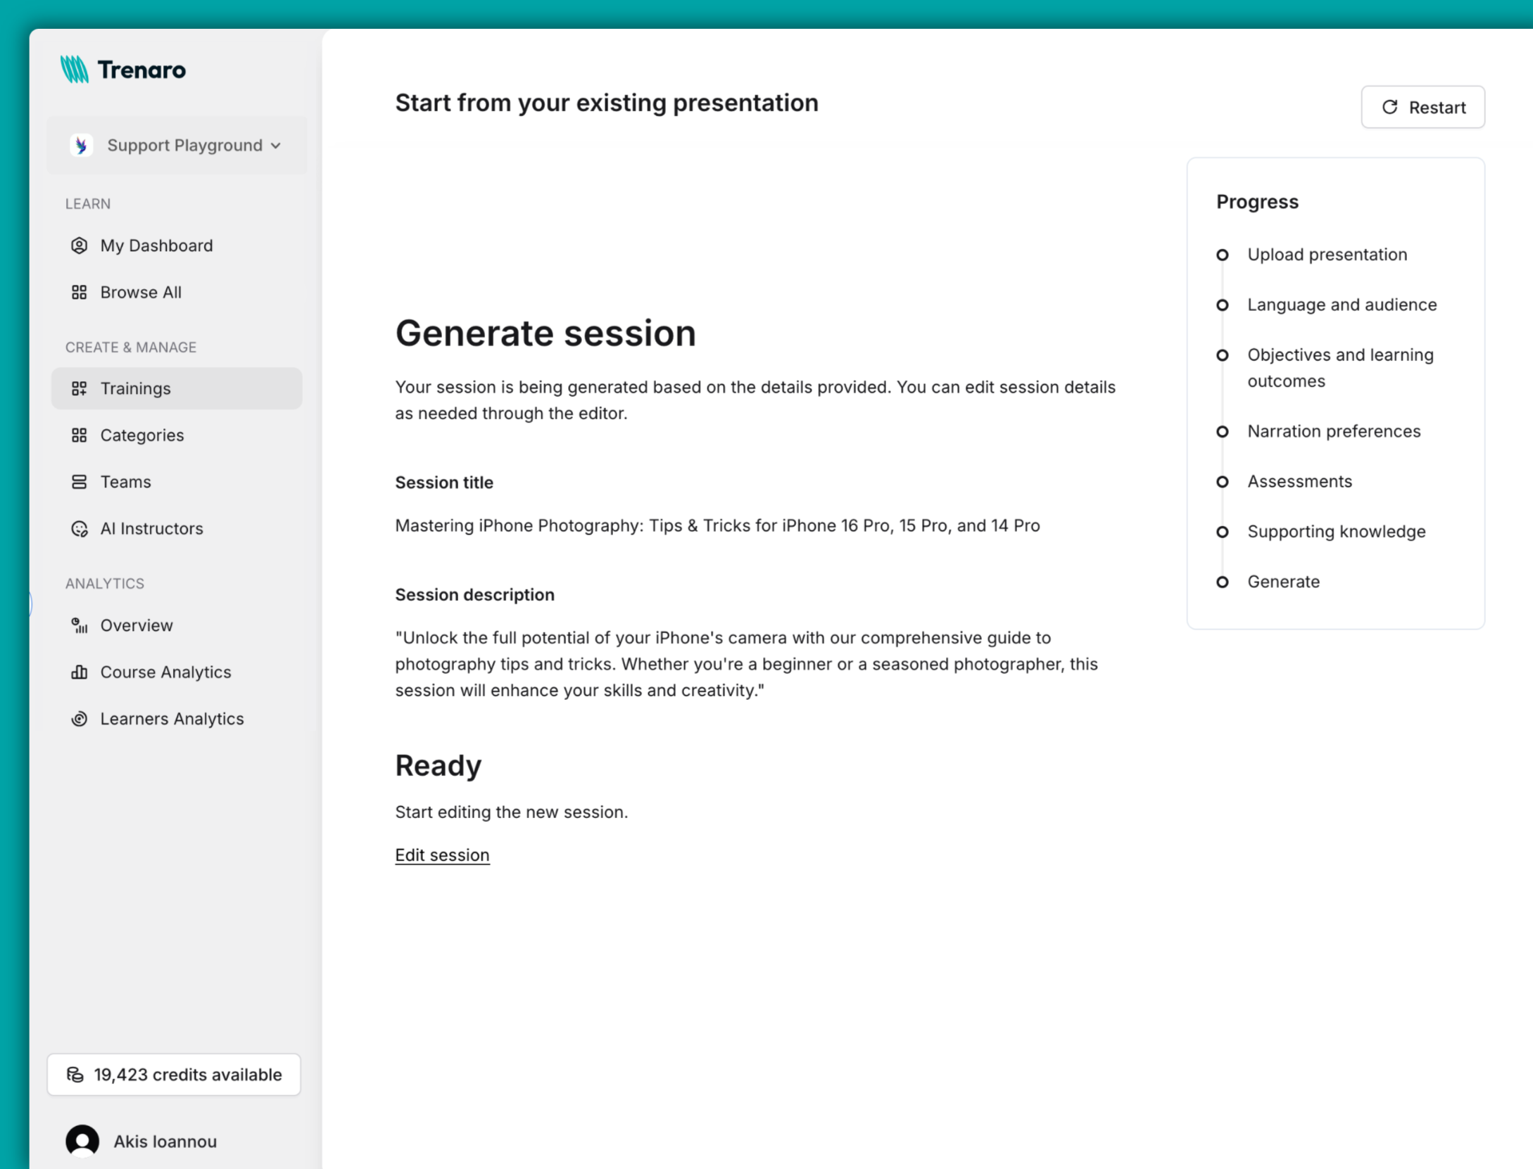Click the Generate step marker
This screenshot has height=1169, width=1533.
click(1223, 582)
